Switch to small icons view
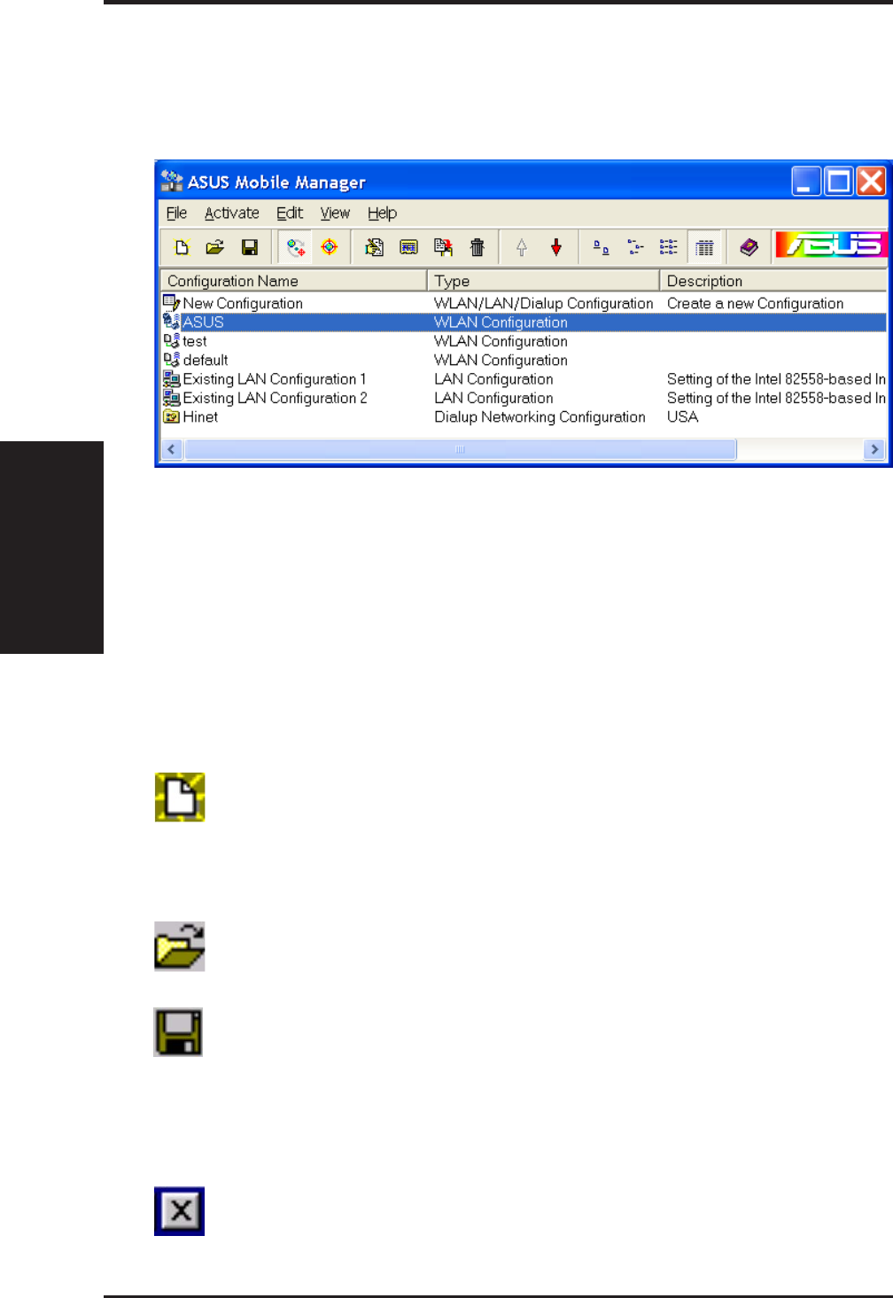Image resolution: width=893 pixels, height=1298 pixels. [635, 247]
